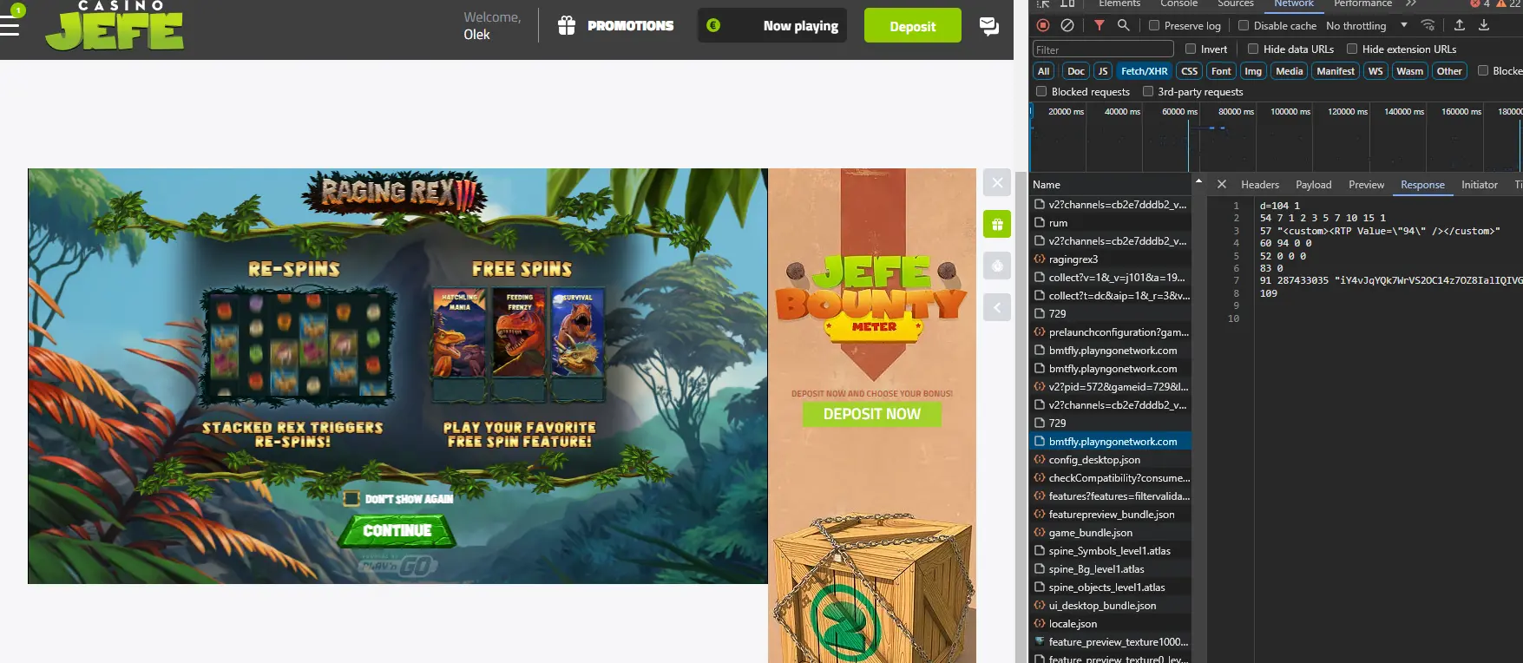Switch to the Console tab
The image size is (1523, 663).
[x=1178, y=3]
